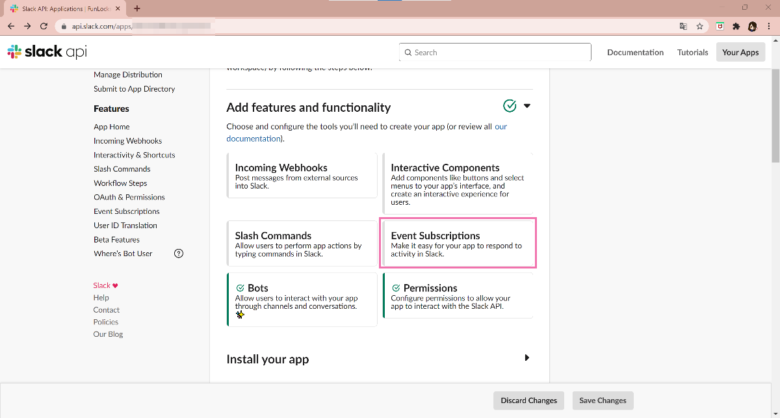This screenshot has width=780, height=418.
Task: Open Event Subscriptions in sidebar
Action: pos(127,211)
